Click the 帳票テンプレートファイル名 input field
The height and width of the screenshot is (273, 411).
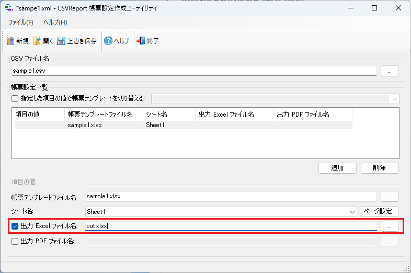tap(231, 197)
